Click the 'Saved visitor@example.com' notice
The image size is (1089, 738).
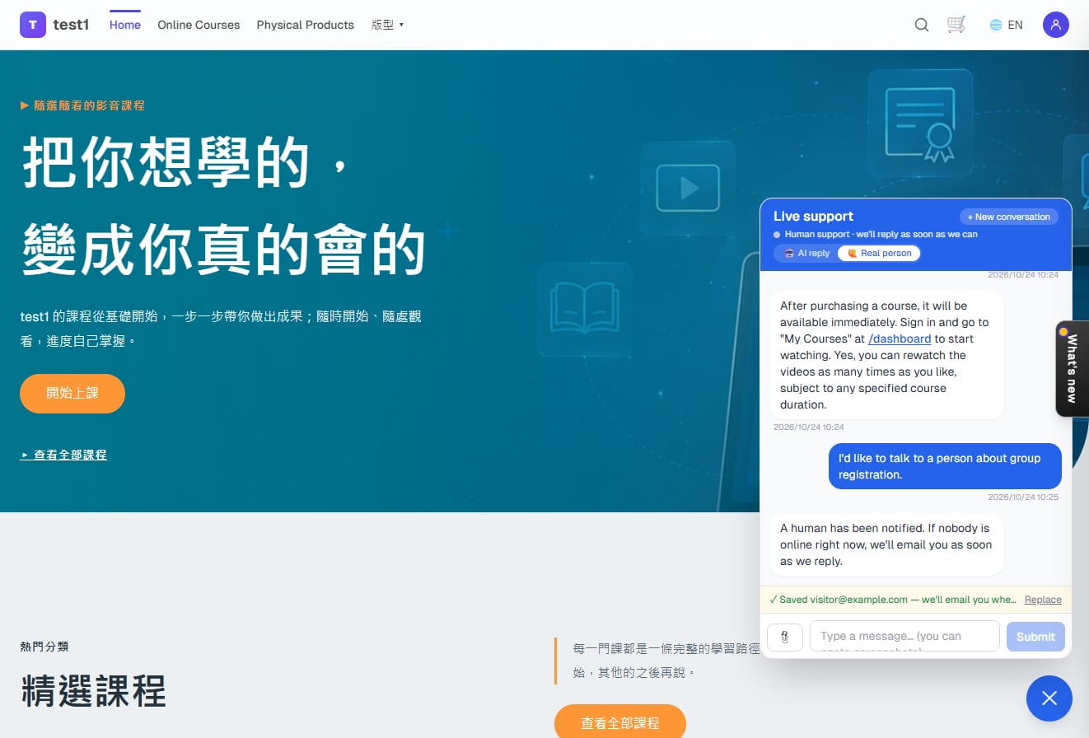click(x=893, y=600)
